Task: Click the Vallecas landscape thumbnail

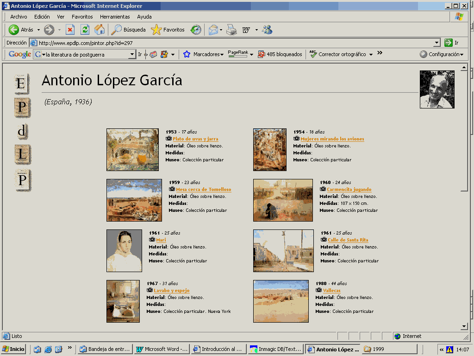Action: 281,301
